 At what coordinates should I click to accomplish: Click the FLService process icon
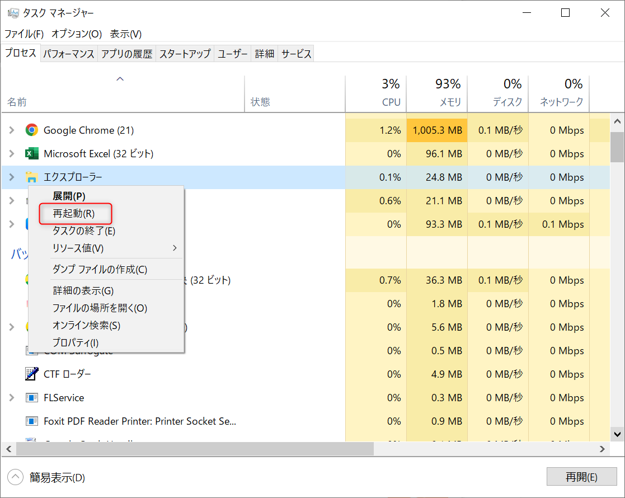(31, 398)
